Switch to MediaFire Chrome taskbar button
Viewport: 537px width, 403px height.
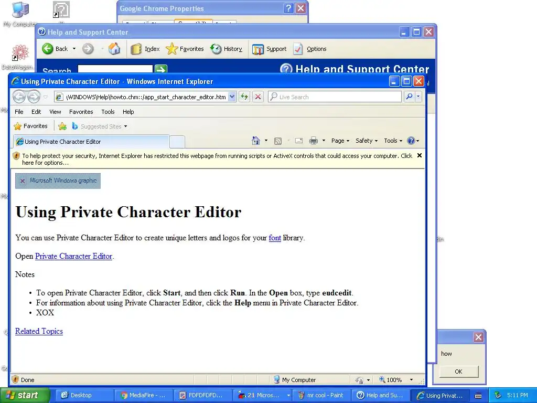[144, 395]
